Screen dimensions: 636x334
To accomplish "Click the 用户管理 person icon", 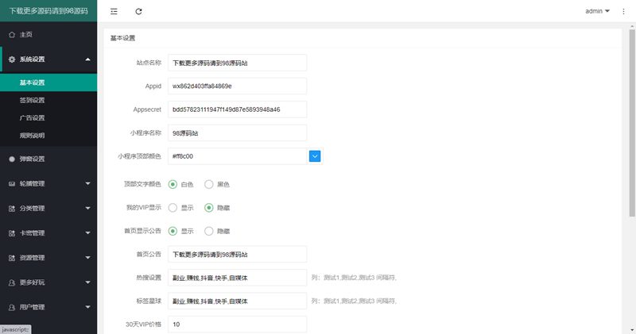I will pyautogui.click(x=11, y=307).
